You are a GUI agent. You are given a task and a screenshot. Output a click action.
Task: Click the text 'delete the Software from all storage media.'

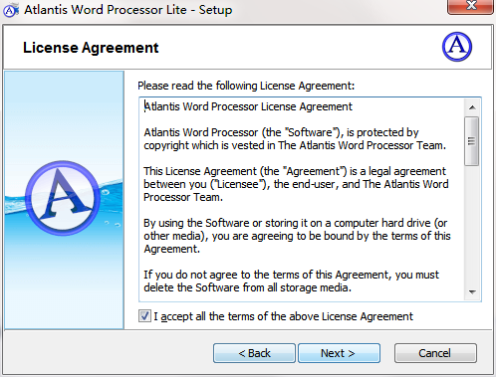(247, 287)
